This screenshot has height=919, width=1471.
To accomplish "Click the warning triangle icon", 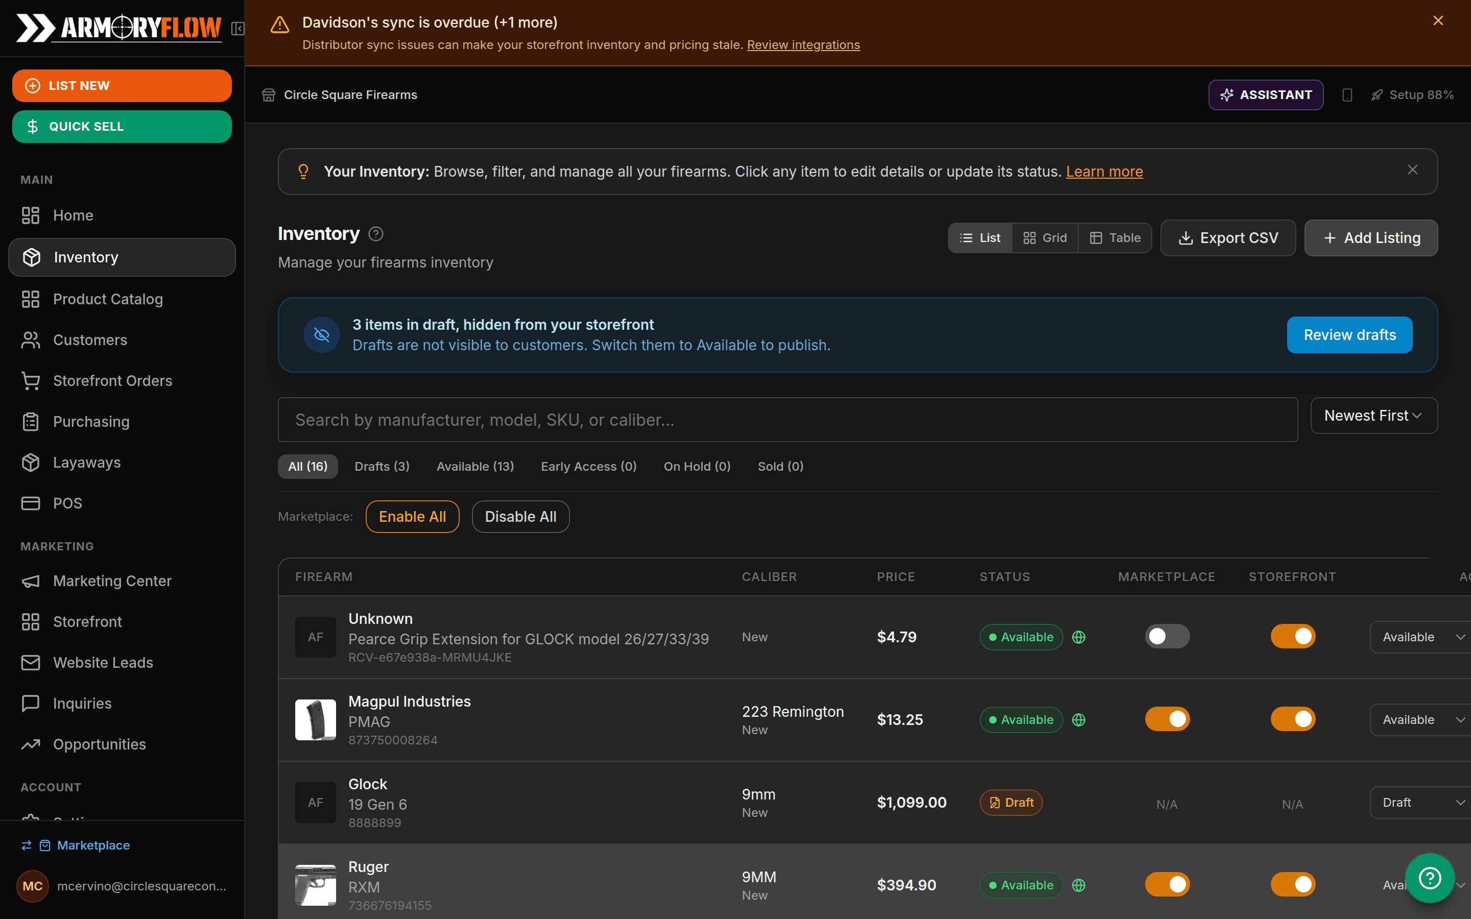I will 279,25.
